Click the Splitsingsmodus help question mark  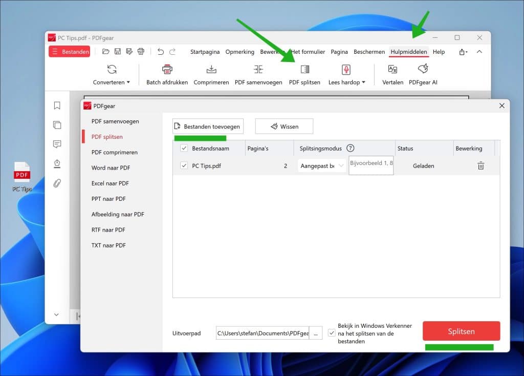pyautogui.click(x=350, y=148)
